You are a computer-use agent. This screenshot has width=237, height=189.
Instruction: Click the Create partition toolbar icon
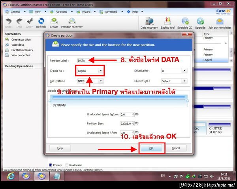click(54, 23)
